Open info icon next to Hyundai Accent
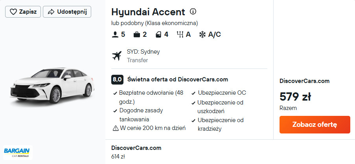 point(193,12)
